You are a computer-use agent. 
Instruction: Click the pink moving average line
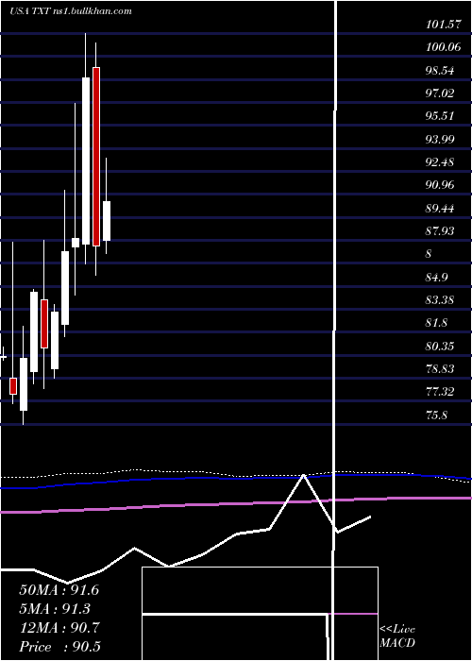(236, 504)
